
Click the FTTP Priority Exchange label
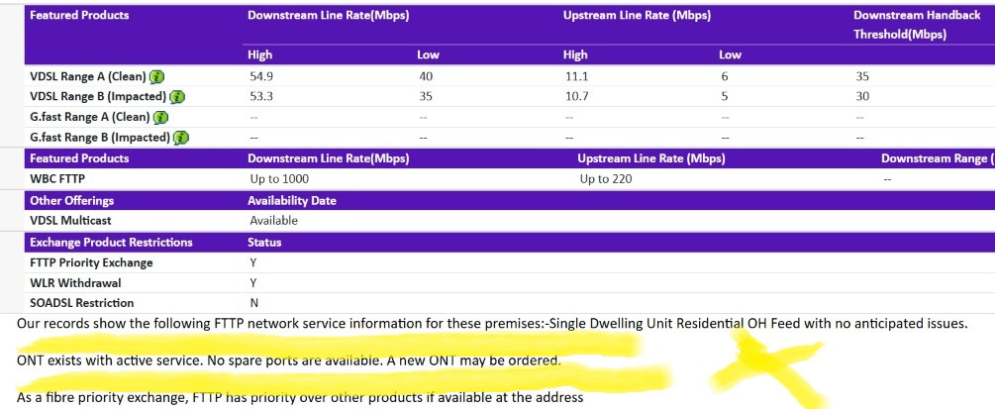(x=91, y=262)
